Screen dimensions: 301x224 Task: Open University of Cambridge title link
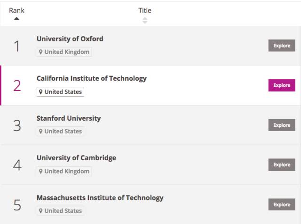click(76, 158)
